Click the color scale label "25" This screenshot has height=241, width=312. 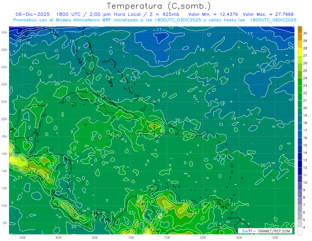(305, 71)
